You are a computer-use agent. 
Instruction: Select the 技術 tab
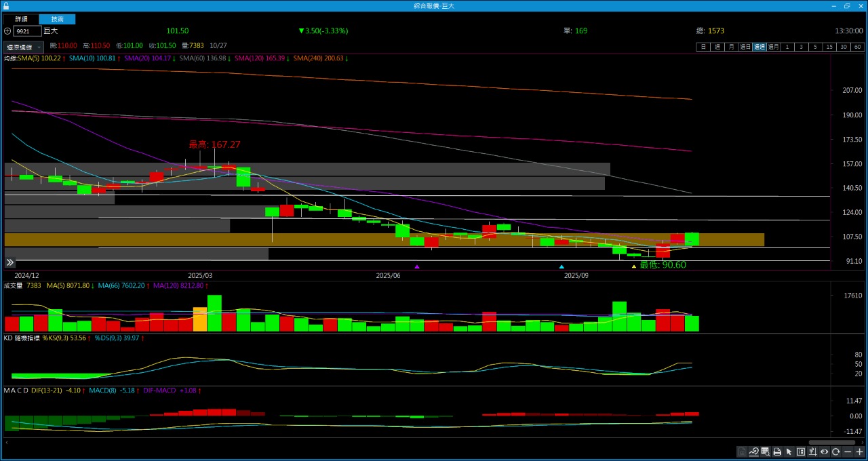coord(57,19)
